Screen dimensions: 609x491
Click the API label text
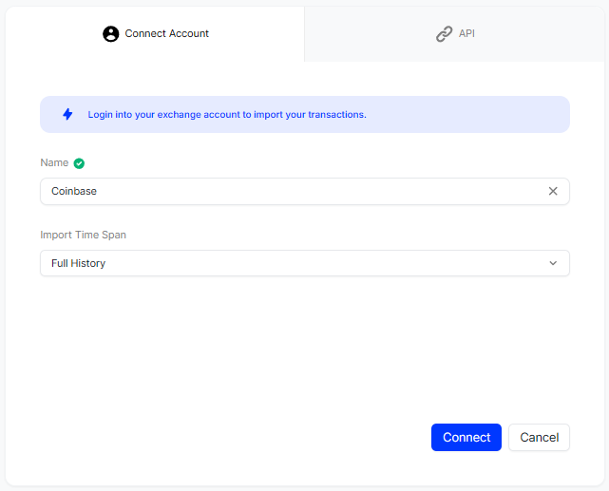466,33
